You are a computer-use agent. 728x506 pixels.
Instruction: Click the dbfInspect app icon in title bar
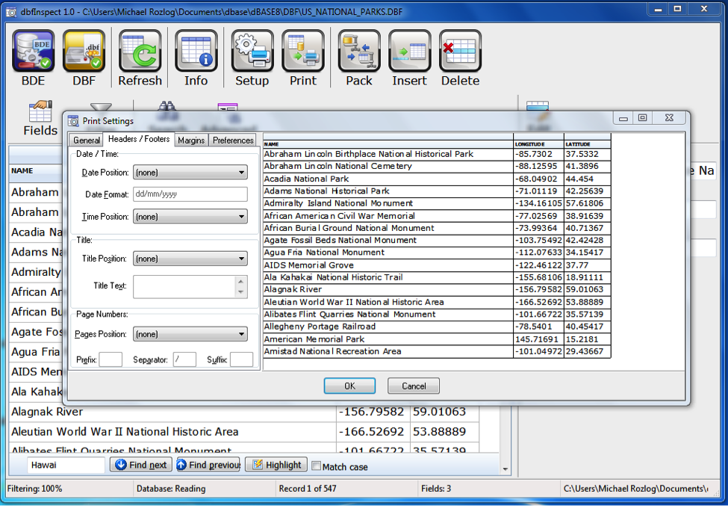tap(11, 12)
